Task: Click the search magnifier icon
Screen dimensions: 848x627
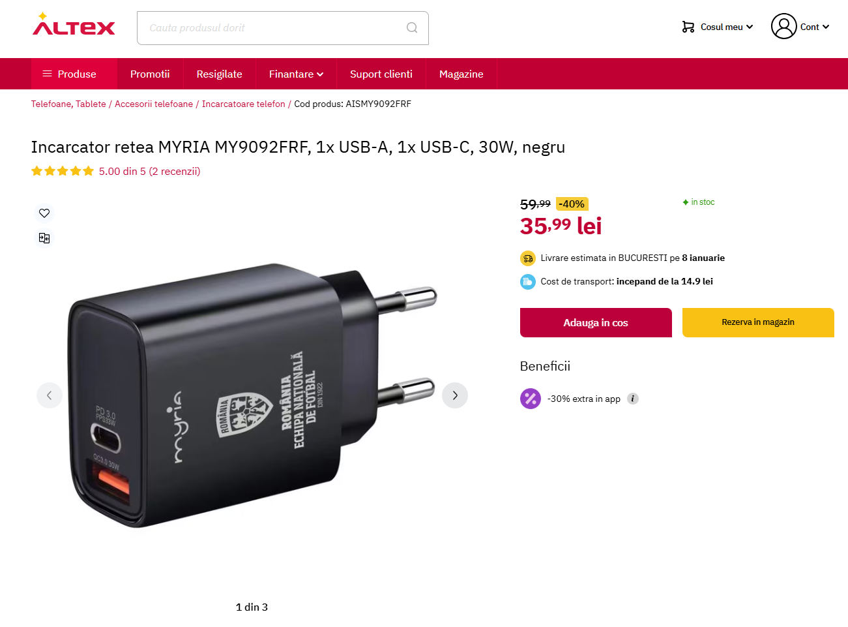Action: coord(412,27)
